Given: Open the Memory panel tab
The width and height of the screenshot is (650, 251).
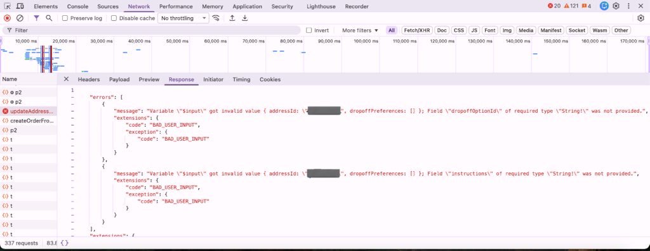Looking at the screenshot, I should [x=212, y=6].
